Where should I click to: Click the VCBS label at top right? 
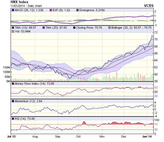148,5
